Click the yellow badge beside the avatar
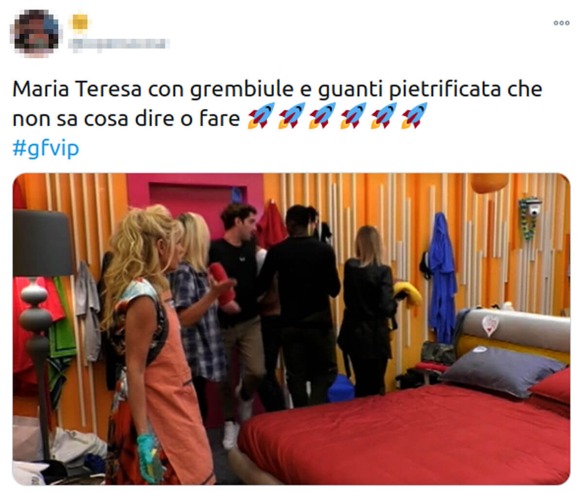 [x=80, y=23]
